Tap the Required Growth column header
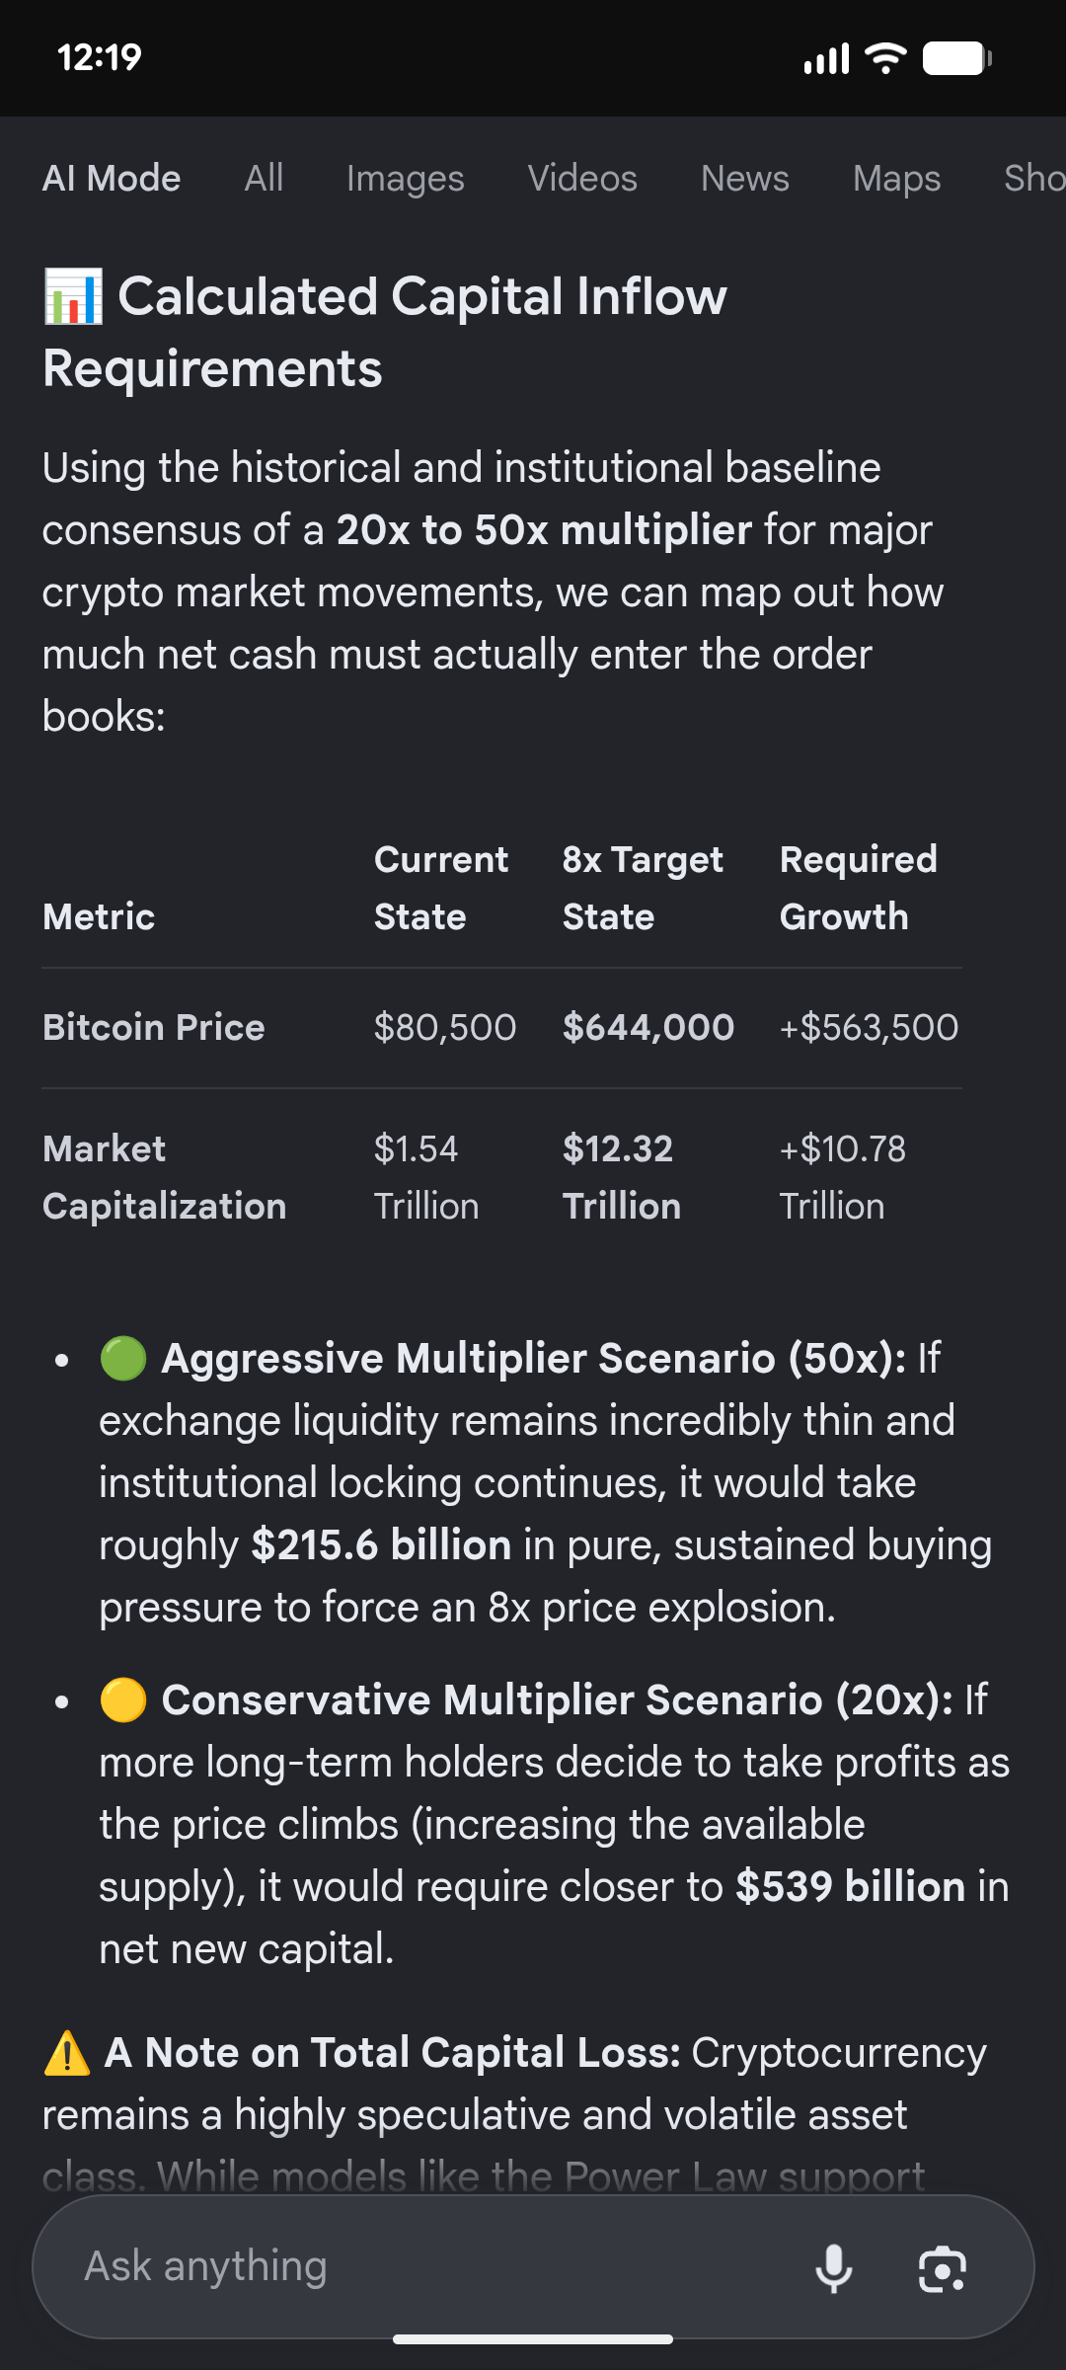The width and height of the screenshot is (1066, 2370). (859, 888)
